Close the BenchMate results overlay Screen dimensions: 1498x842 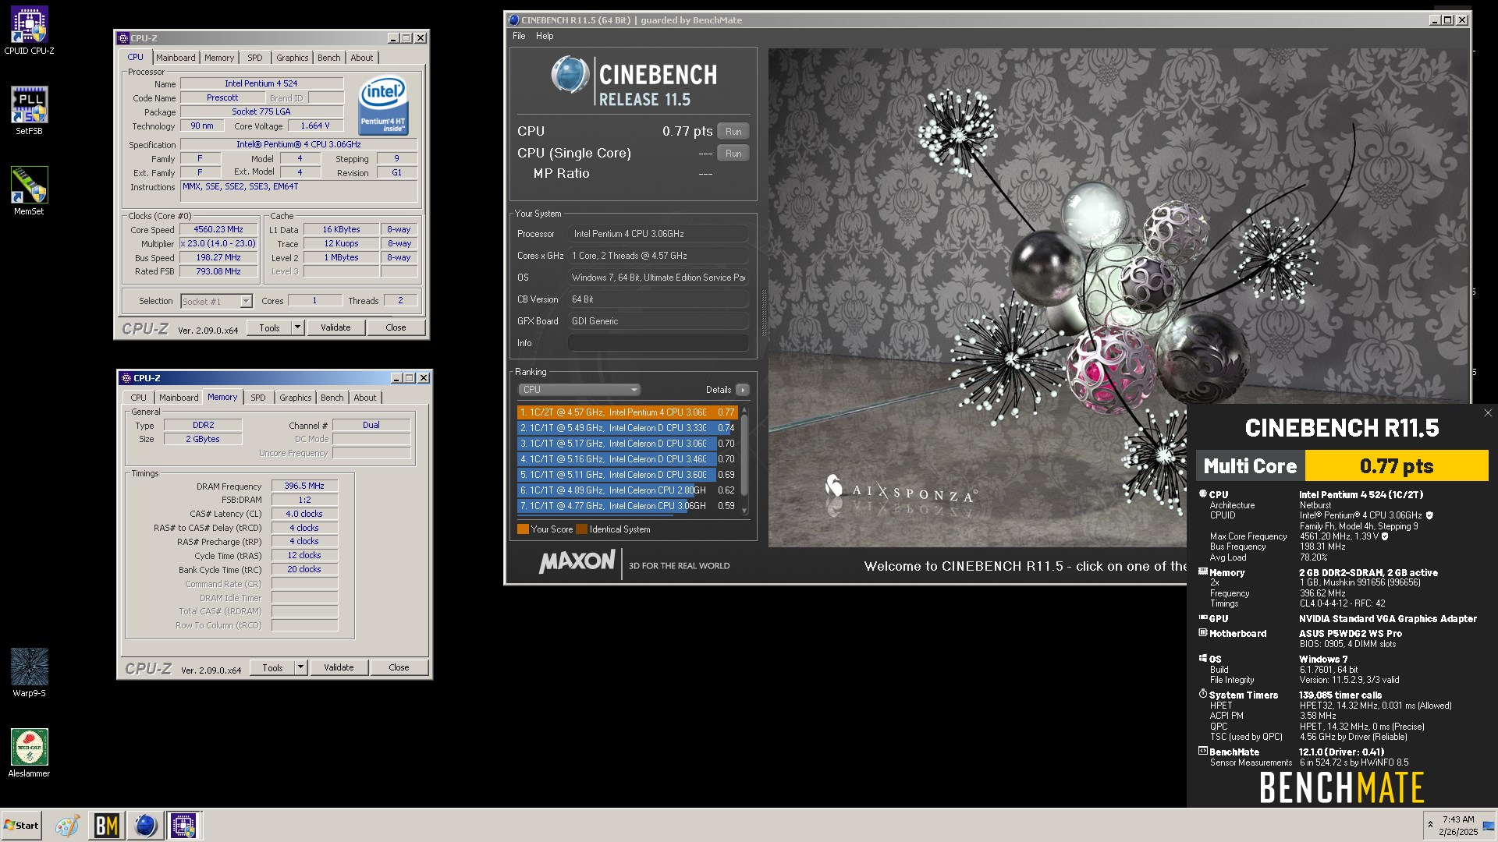pos(1487,413)
